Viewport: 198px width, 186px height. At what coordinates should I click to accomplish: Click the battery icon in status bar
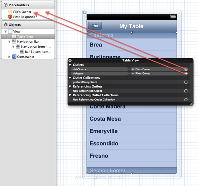(173, 17)
